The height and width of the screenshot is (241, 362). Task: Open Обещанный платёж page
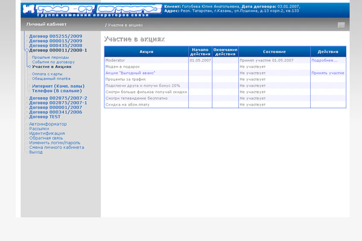pos(51,78)
